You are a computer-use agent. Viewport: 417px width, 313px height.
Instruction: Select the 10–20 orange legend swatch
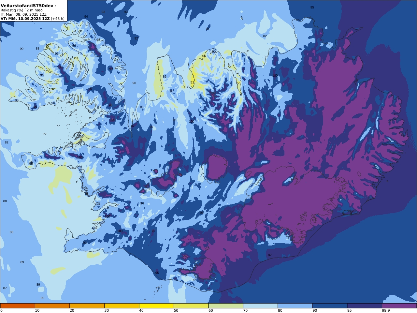(52, 306)
